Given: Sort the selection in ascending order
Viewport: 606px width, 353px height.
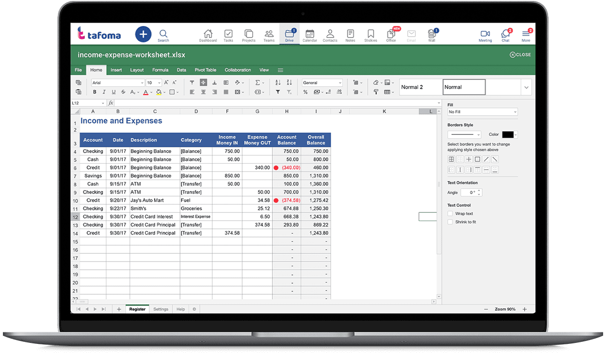Looking at the screenshot, I should (278, 82).
